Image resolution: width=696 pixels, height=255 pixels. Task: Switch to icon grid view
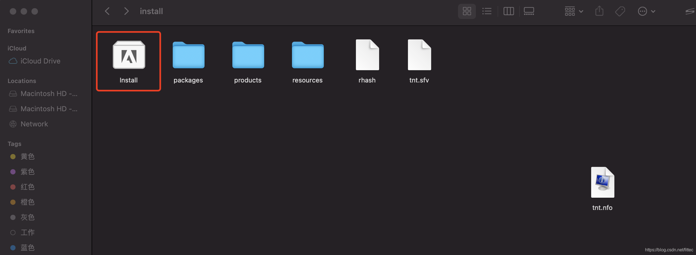[x=467, y=11]
